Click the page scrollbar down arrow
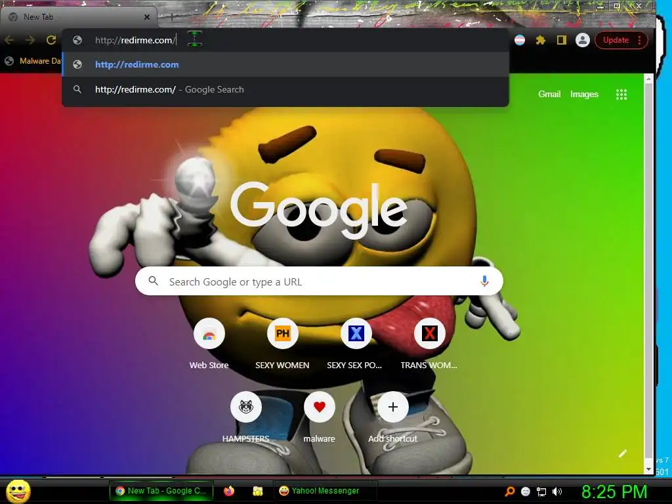 tap(648, 469)
